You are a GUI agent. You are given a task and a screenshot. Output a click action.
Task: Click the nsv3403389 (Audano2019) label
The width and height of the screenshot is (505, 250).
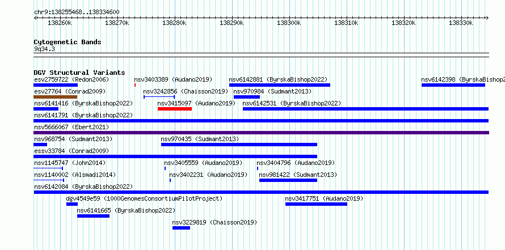tap(173, 79)
